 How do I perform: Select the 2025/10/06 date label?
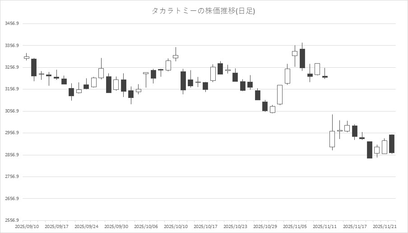point(146,226)
